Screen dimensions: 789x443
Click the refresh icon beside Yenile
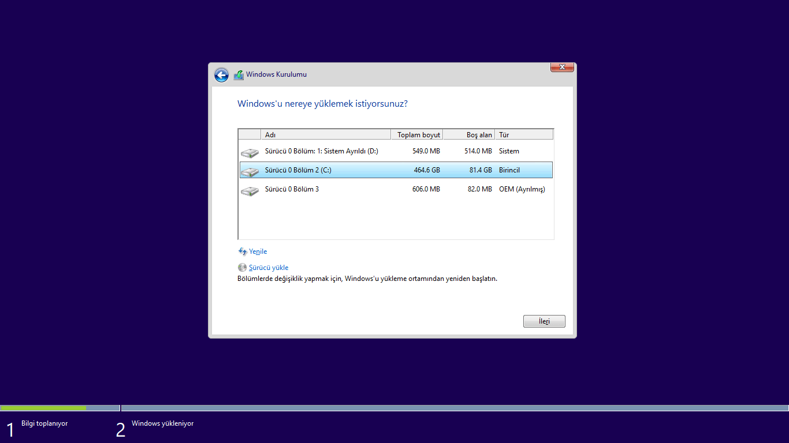243,251
